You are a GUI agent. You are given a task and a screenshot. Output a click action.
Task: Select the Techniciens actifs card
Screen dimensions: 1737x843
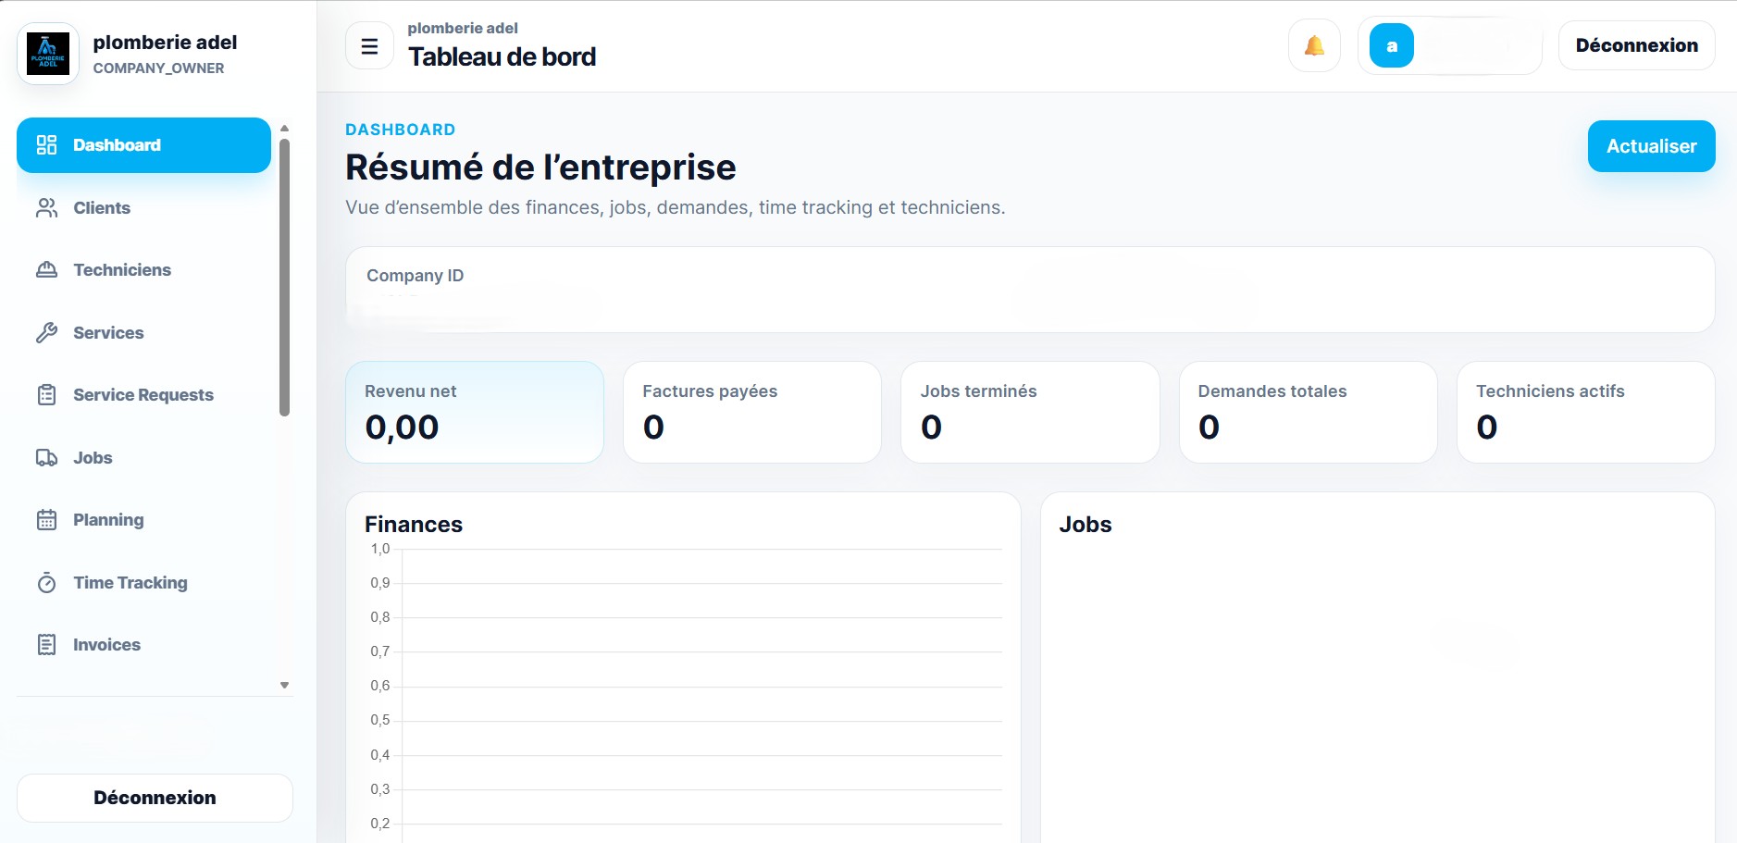[1585, 412]
